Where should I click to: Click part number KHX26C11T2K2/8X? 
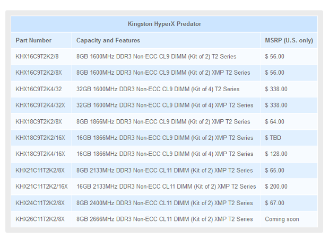pos(40,219)
